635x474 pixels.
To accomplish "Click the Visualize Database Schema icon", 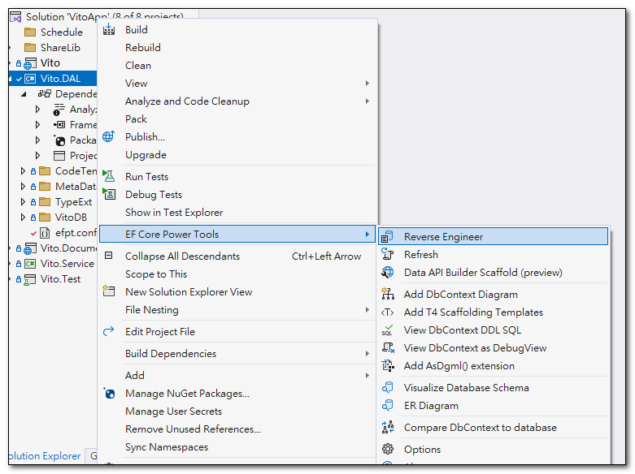I will pos(388,387).
